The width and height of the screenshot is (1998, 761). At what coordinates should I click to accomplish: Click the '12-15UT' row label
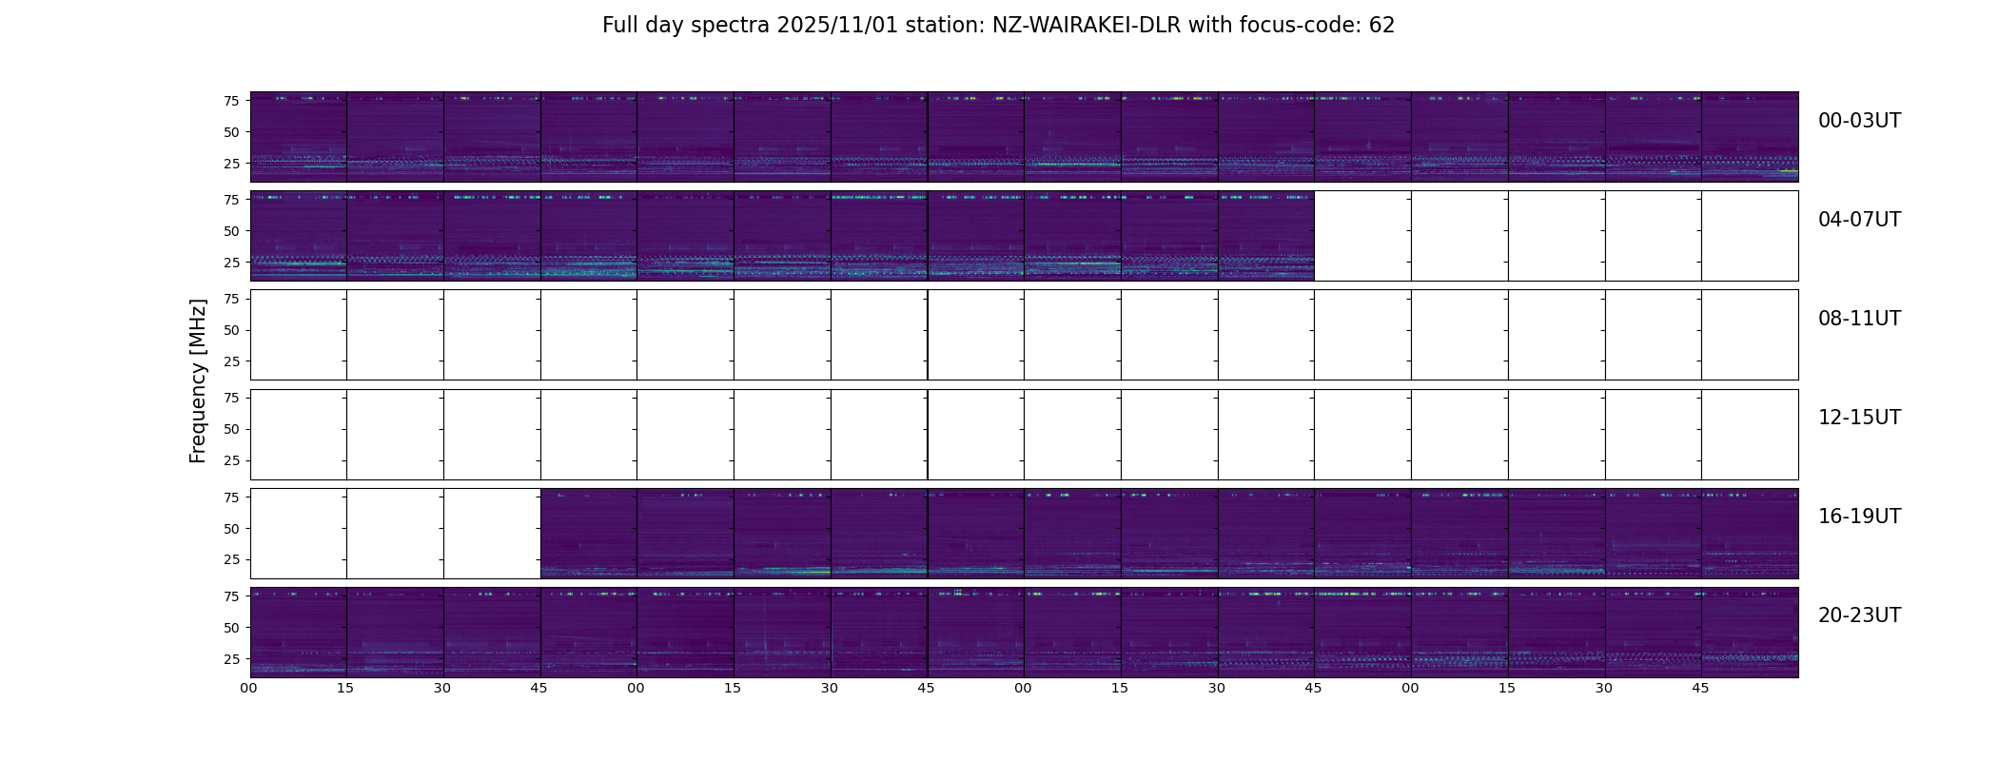click(1859, 418)
